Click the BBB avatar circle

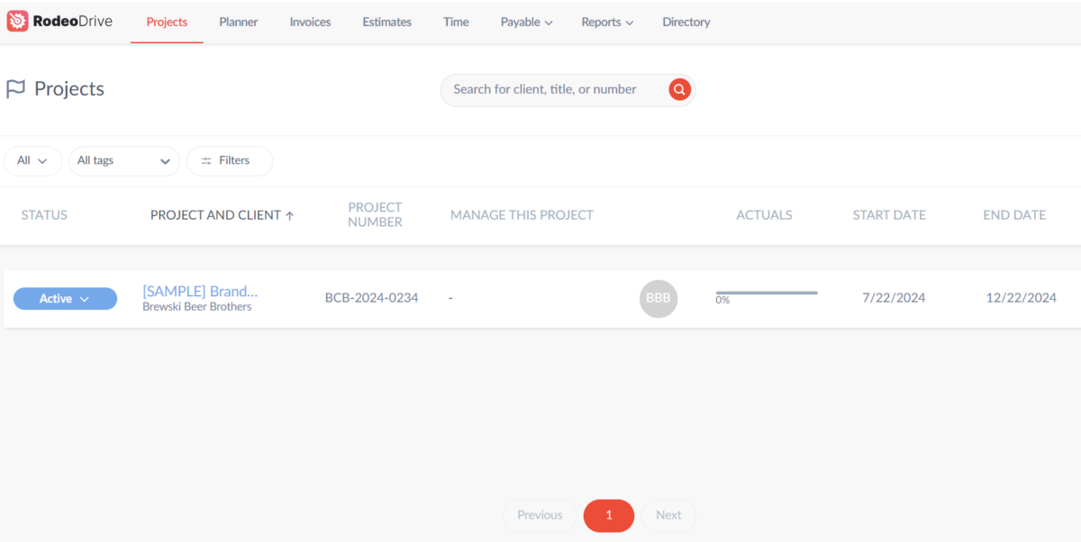[658, 299]
